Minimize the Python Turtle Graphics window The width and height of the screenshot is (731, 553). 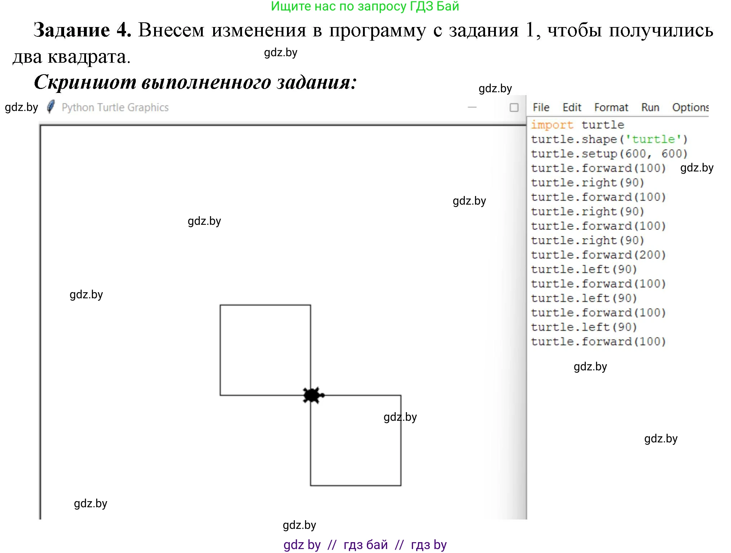pyautogui.click(x=472, y=107)
